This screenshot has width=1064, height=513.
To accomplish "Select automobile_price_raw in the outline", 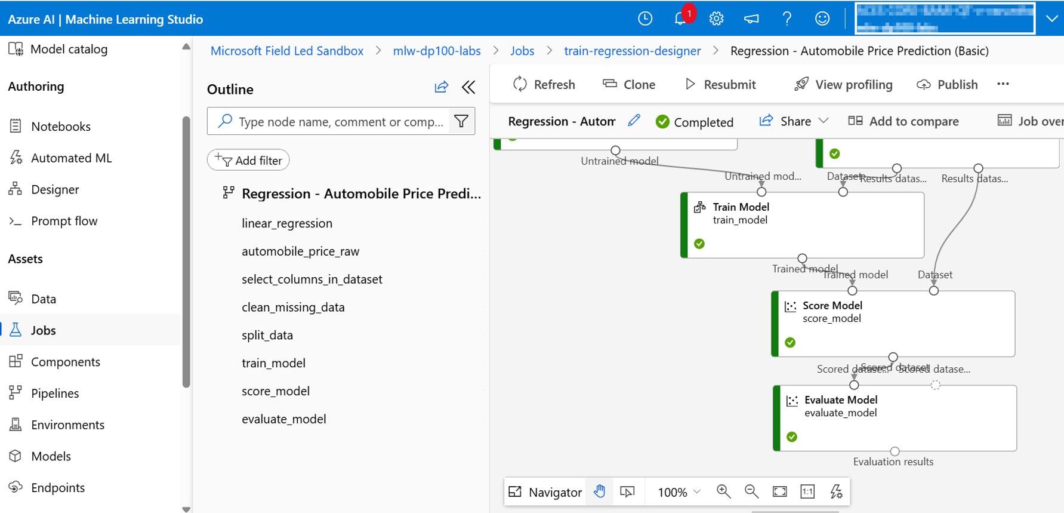I will point(301,251).
